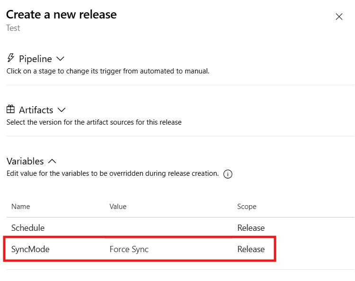Image resolution: width=355 pixels, height=281 pixels.
Task: Click the Value column header
Action: [x=118, y=207]
